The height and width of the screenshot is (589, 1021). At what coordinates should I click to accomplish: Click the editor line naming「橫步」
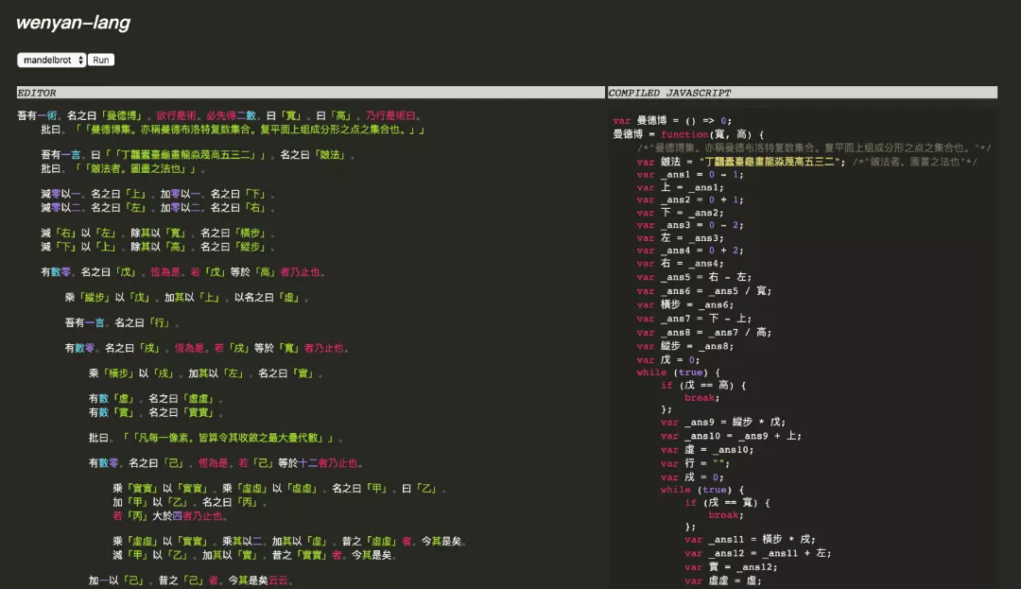coord(158,233)
